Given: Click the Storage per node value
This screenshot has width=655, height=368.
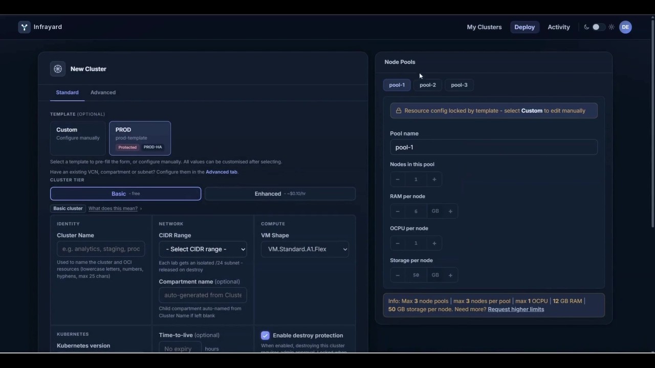Looking at the screenshot, I should click(416, 275).
